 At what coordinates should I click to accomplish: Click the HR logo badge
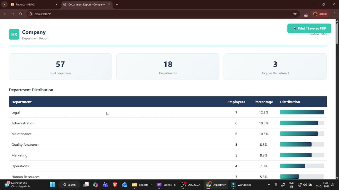click(14, 34)
